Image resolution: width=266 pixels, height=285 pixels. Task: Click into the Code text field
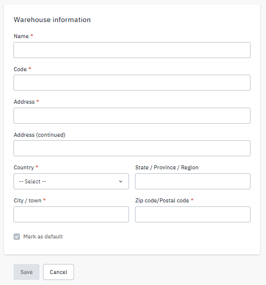coord(132,83)
